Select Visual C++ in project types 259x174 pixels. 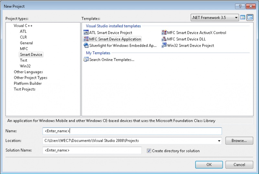[x=23, y=26]
